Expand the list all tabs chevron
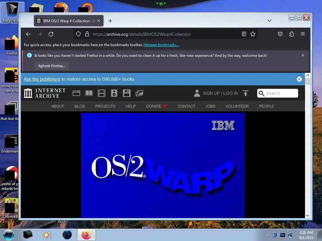Image resolution: width=322 pixels, height=241 pixels. click(x=269, y=21)
